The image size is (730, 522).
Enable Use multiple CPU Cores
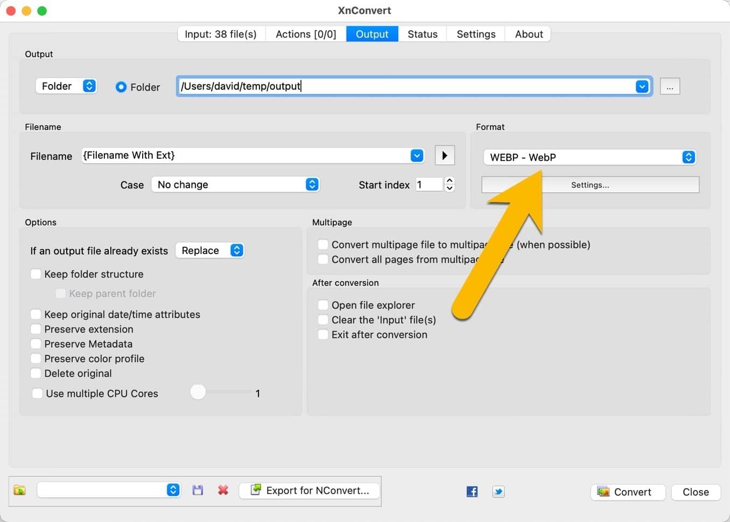(x=37, y=393)
